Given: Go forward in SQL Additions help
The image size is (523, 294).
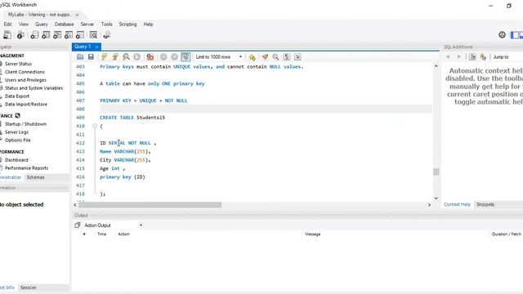Looking at the screenshot, I should (x=459, y=57).
